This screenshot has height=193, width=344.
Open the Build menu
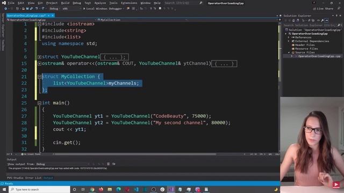[x=65, y=3]
